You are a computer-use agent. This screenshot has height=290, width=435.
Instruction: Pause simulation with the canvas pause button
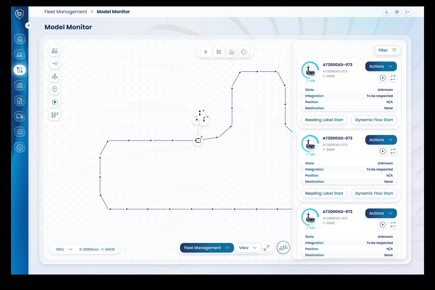[x=219, y=52]
